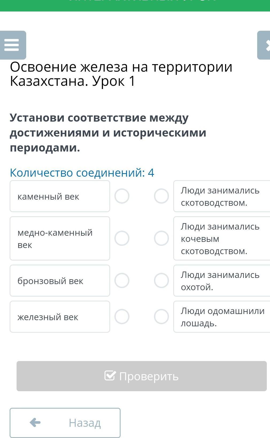
Task: Select circle beside Люди одомашнили лошадь
Action: click(161, 316)
